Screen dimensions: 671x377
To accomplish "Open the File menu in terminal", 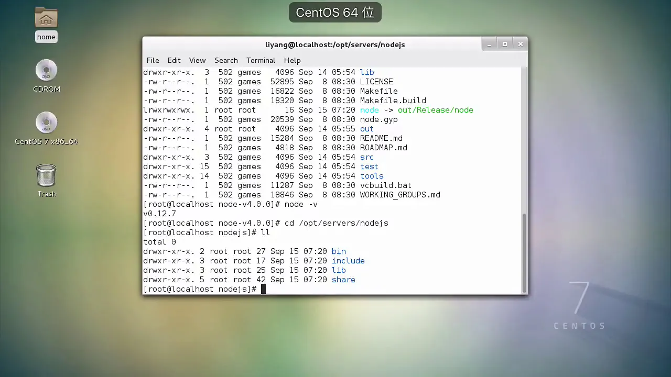I will (153, 60).
